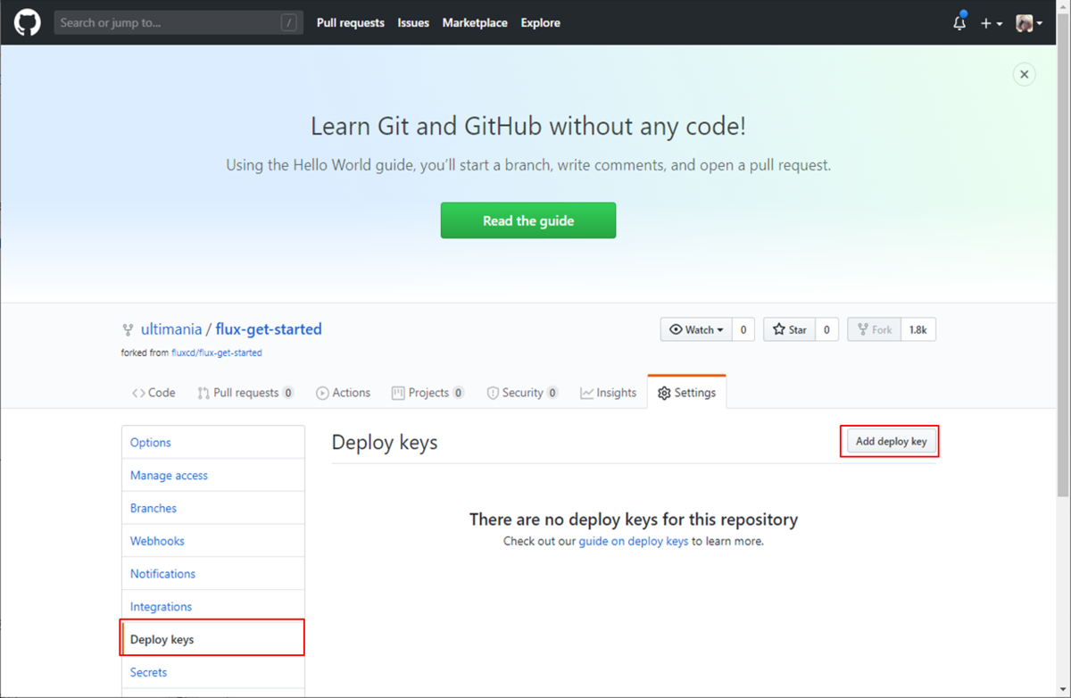Dismiss the Learn Git banner
1071x698 pixels.
[1025, 74]
